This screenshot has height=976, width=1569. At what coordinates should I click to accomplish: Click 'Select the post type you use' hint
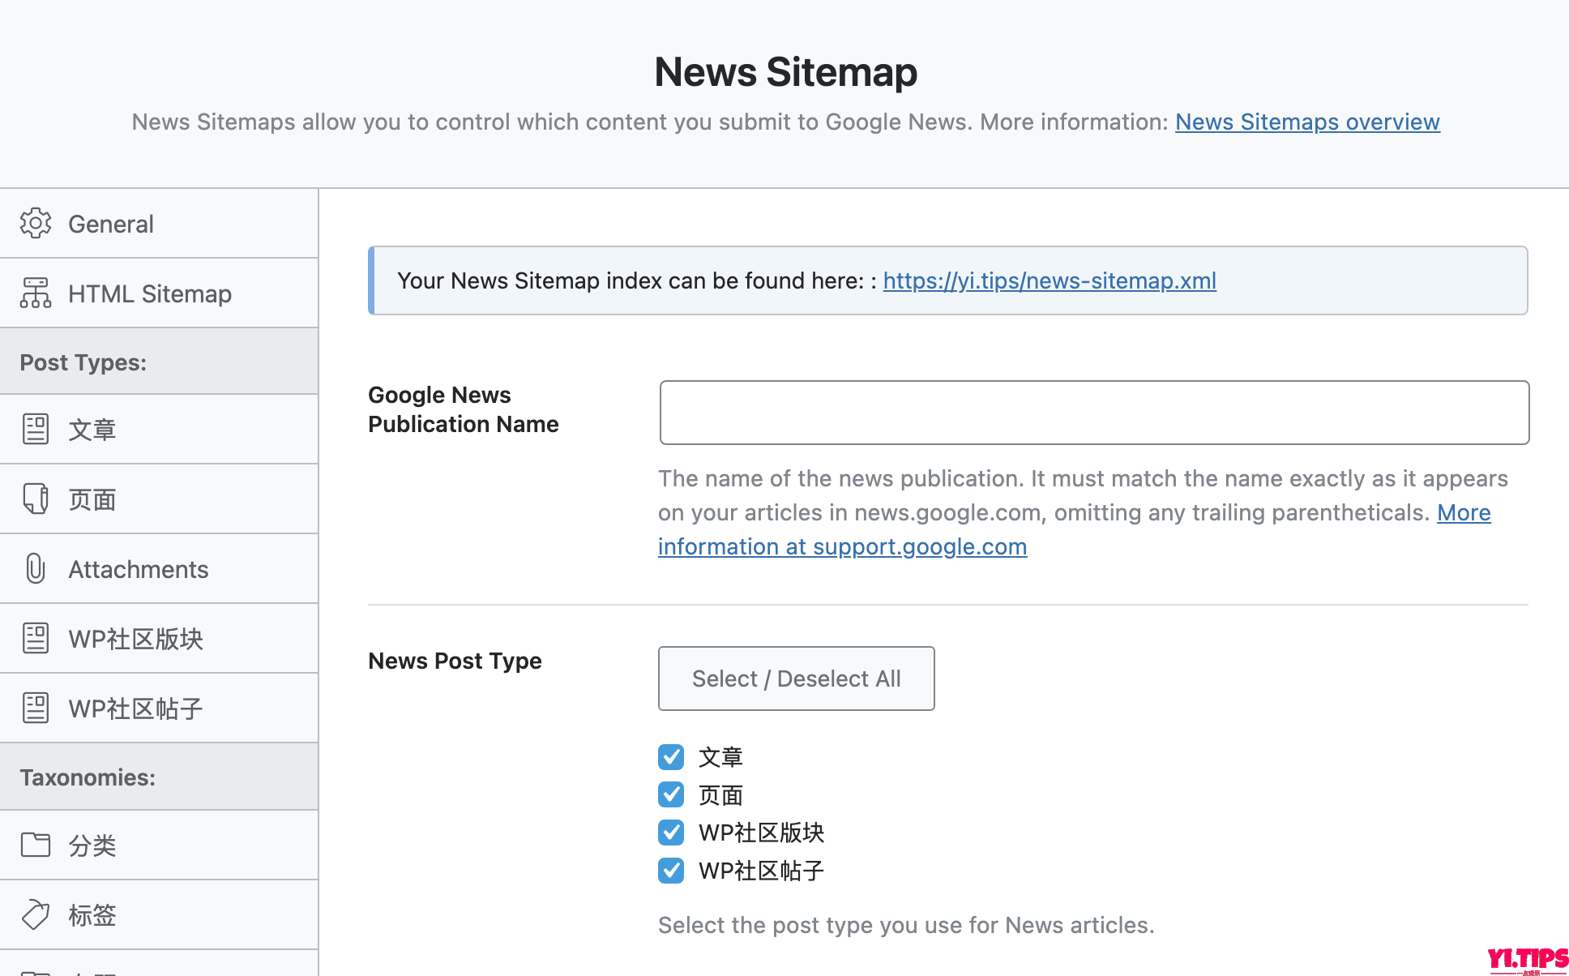[x=906, y=925]
